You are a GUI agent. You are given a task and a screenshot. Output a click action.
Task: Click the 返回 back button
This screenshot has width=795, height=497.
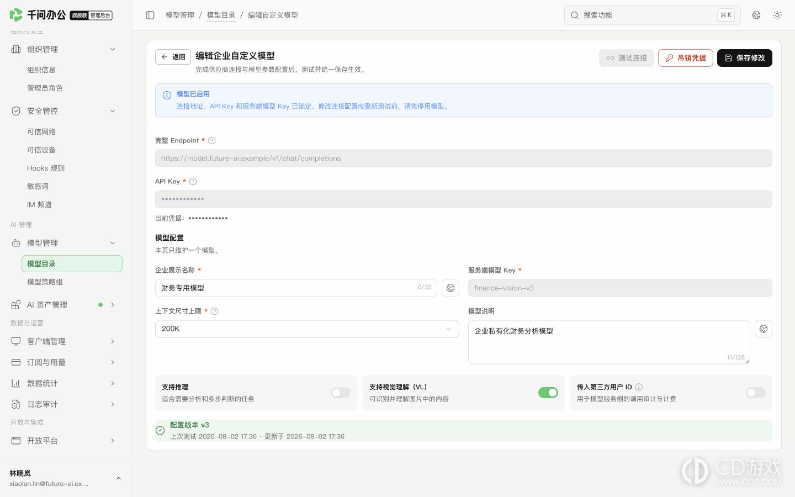click(173, 57)
